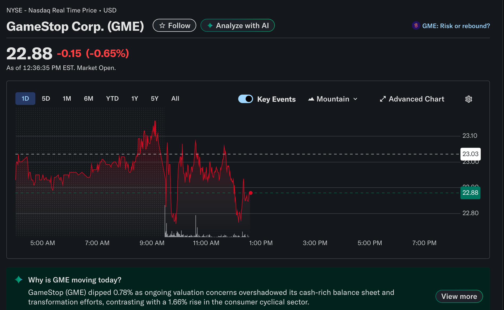Choose the YTD time range
Screen dimensions: 504x310
(112, 99)
